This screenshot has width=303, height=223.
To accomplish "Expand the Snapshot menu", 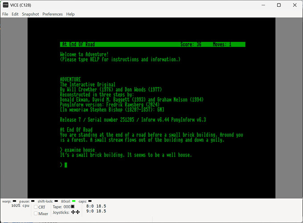I will pyautogui.click(x=30, y=14).
